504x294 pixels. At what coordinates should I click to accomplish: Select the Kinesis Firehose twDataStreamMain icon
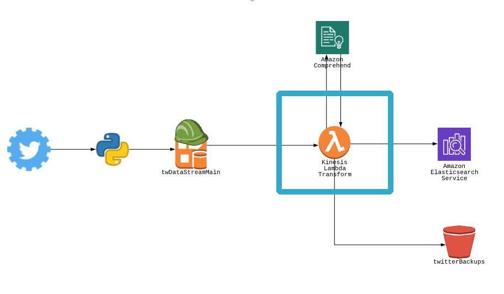[x=192, y=144]
